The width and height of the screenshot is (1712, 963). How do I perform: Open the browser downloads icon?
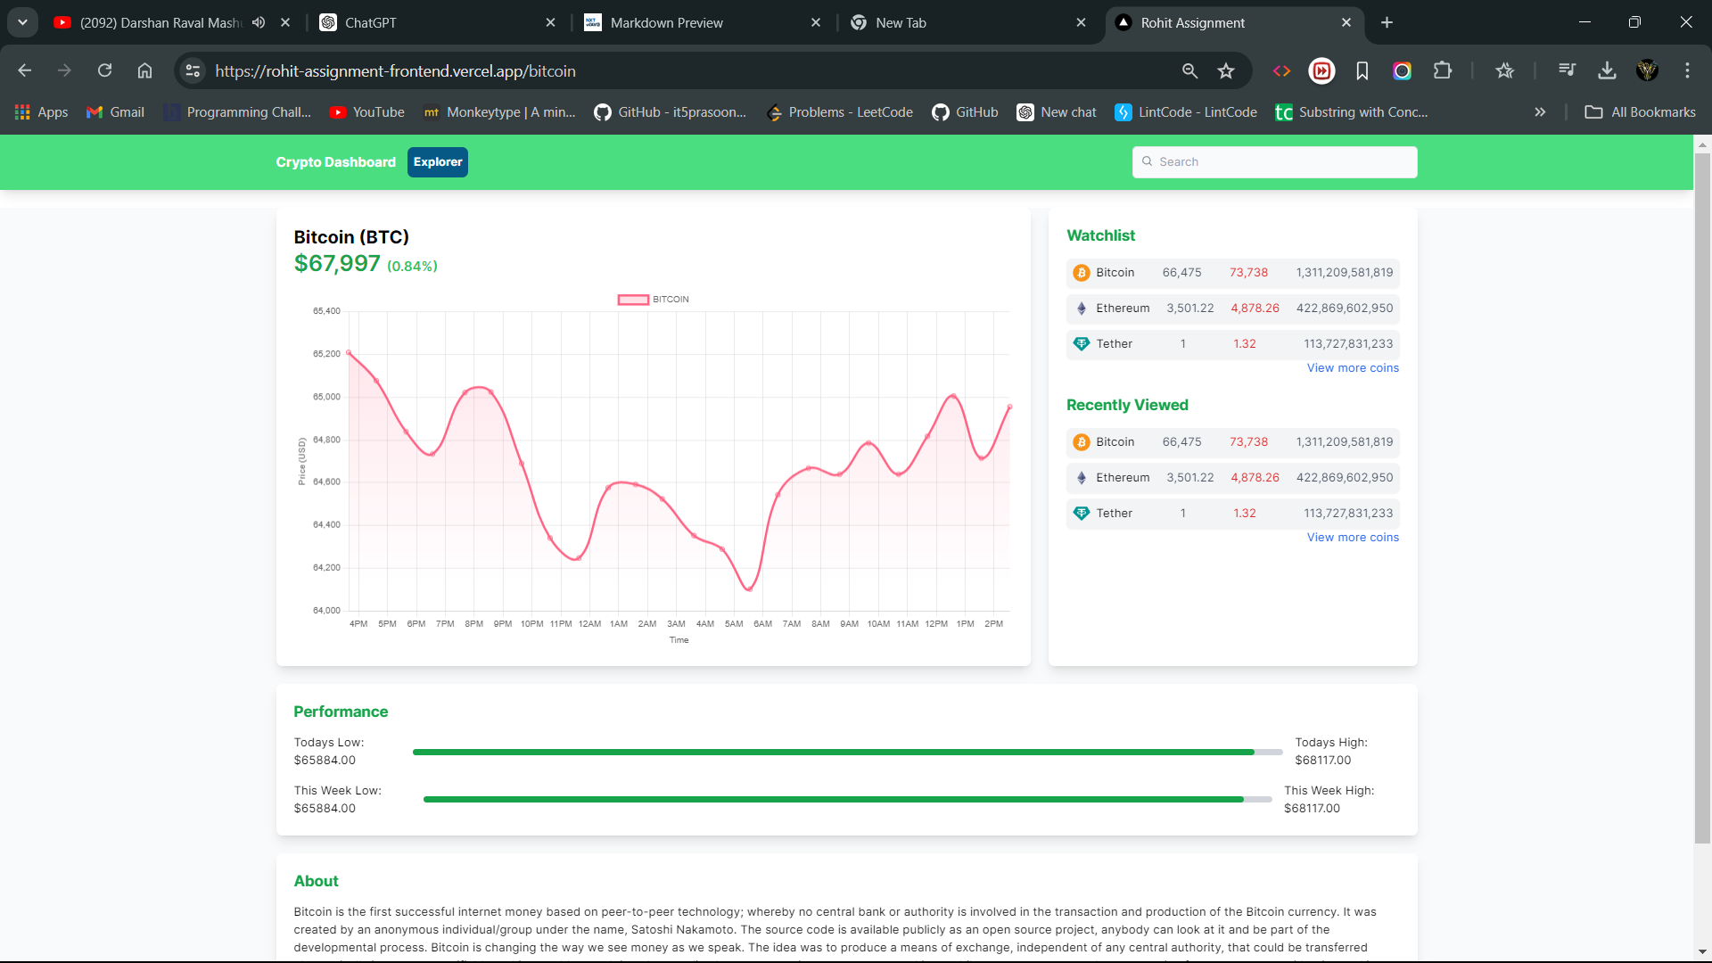coord(1607,70)
